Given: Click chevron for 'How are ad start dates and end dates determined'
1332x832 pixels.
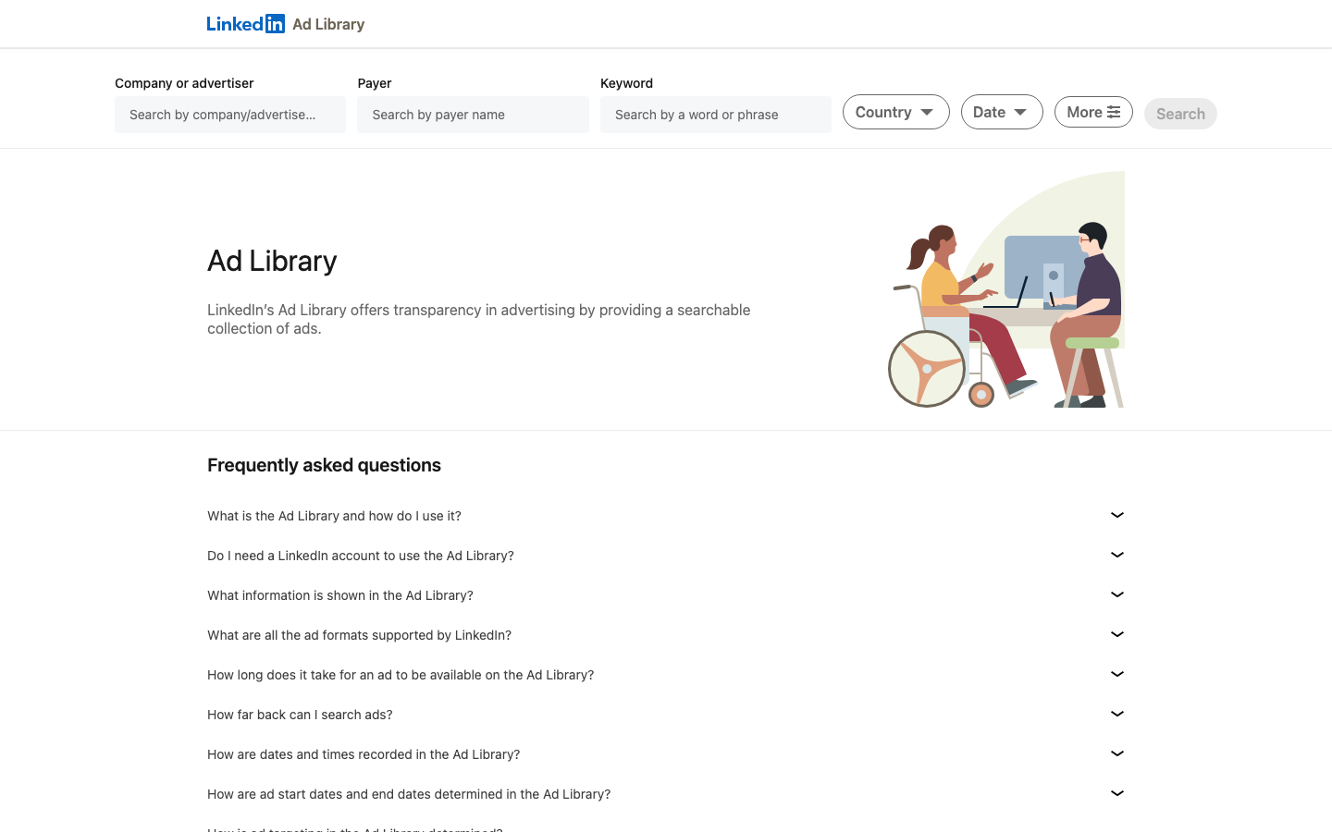Looking at the screenshot, I should (x=1117, y=793).
